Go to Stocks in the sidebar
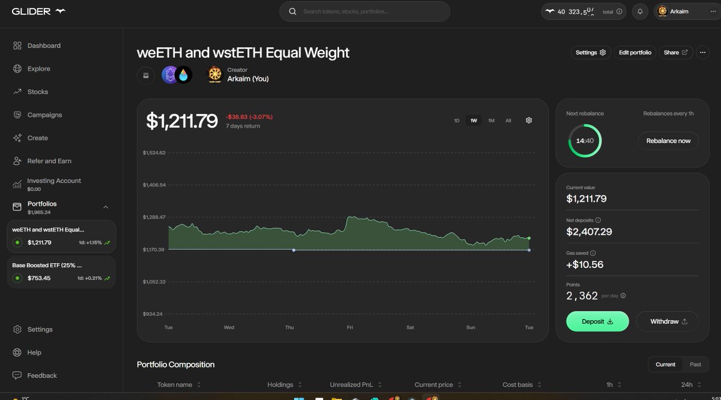This screenshot has width=721, height=400. (31, 92)
